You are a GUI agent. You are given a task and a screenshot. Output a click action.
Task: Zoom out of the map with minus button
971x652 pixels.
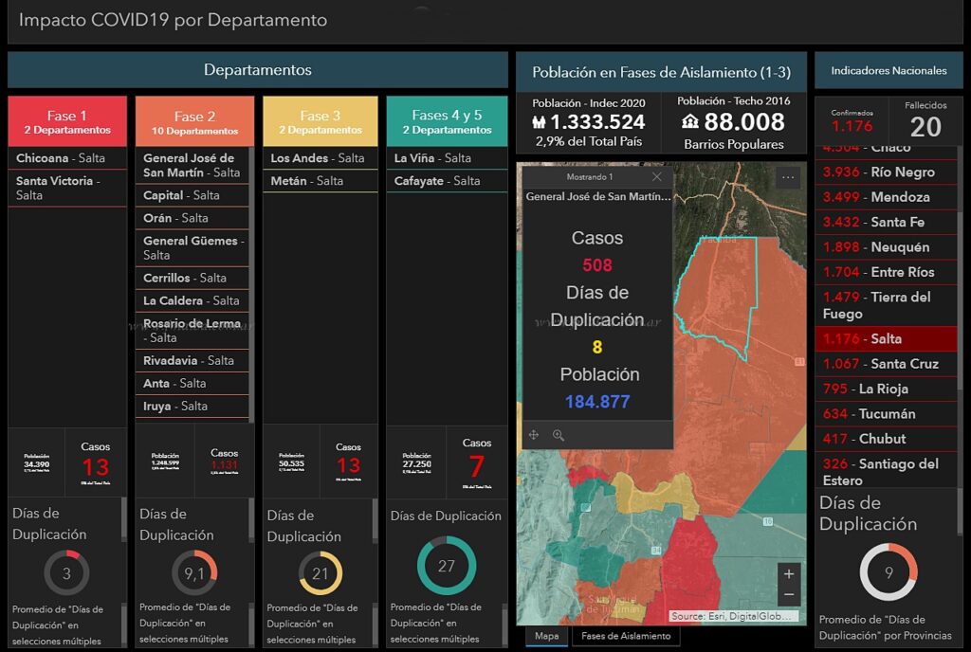point(789,595)
